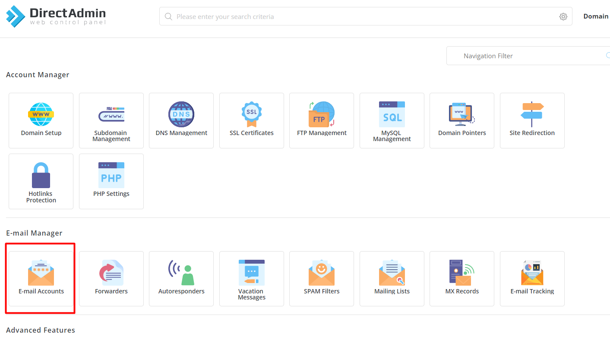Open Subdomain Management

click(111, 120)
